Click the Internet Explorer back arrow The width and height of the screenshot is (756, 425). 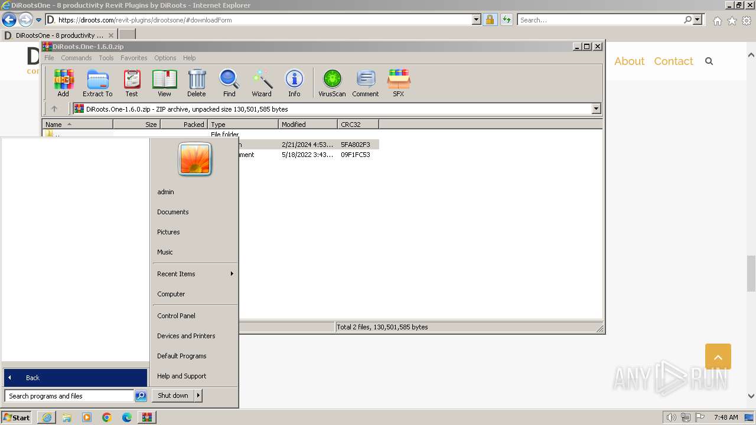[x=9, y=19]
